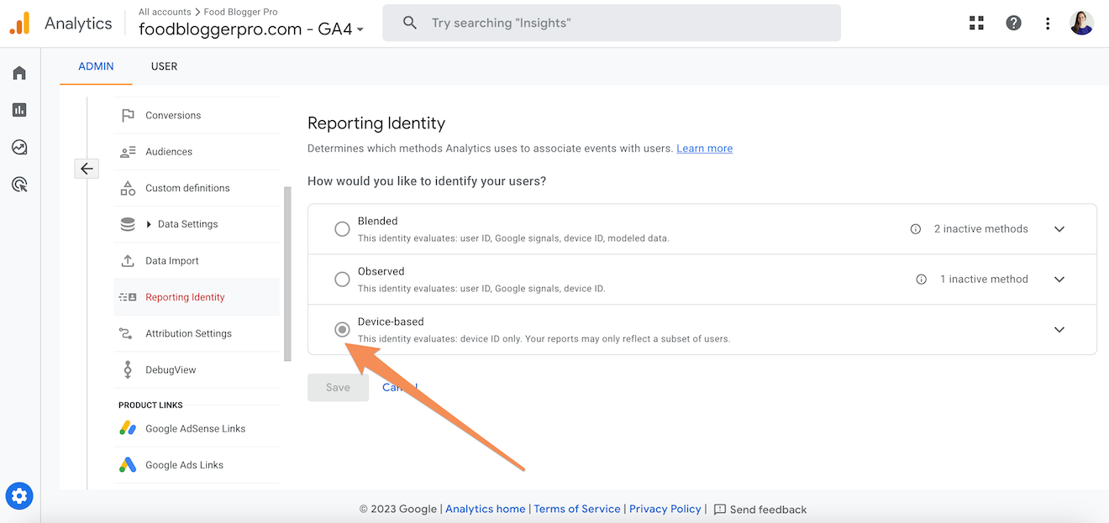1109x523 pixels.
Task: Click into the Try searching Insights field
Action: [612, 23]
